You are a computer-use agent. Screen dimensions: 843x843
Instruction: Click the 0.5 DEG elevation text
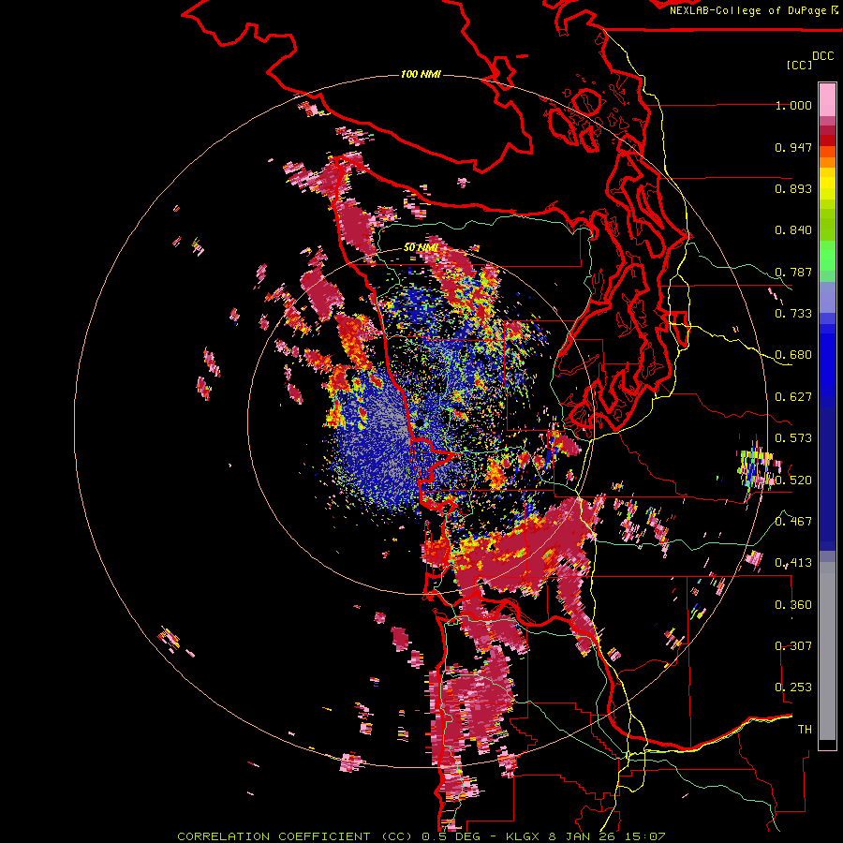coord(451,836)
